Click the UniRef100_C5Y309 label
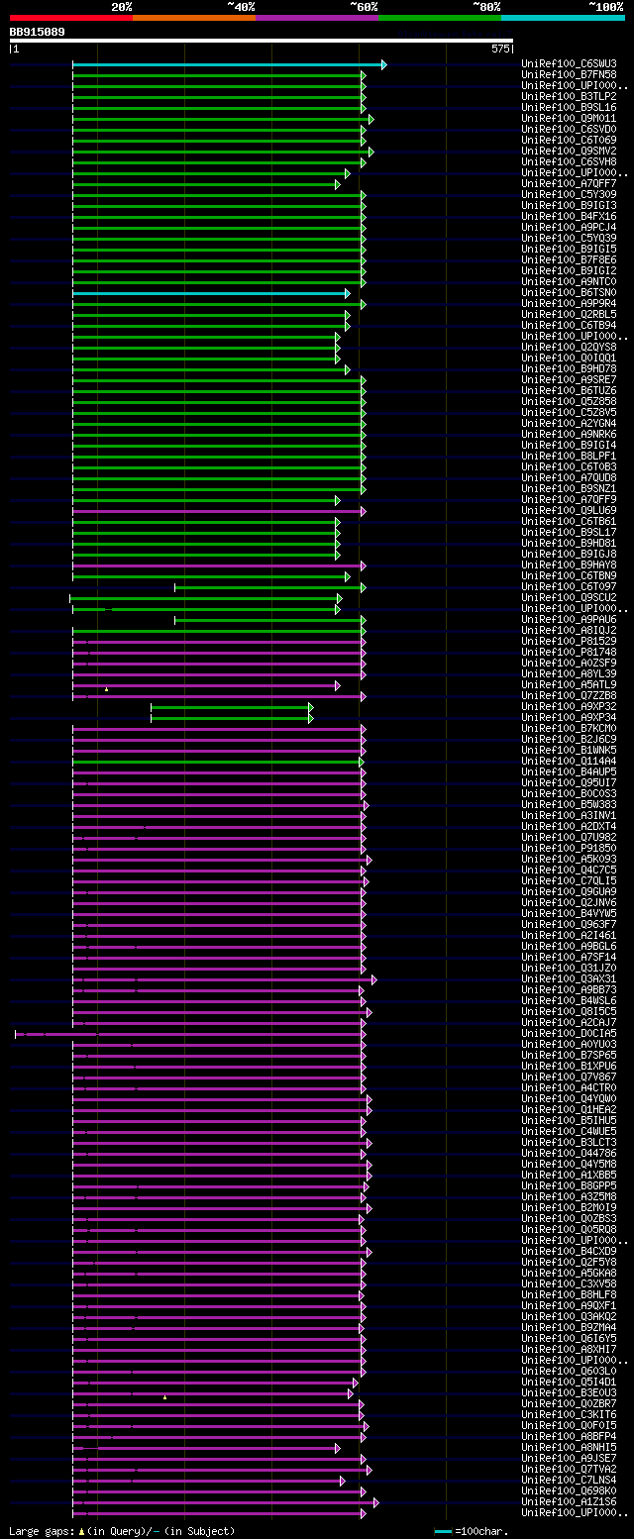 569,194
